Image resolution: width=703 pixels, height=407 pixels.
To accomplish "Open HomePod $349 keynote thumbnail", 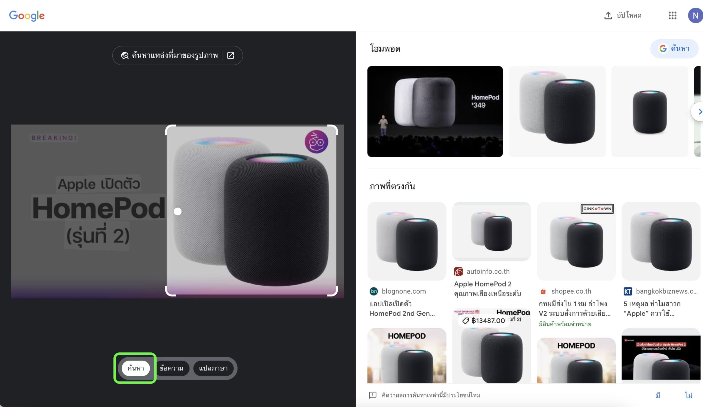I will coord(435,111).
